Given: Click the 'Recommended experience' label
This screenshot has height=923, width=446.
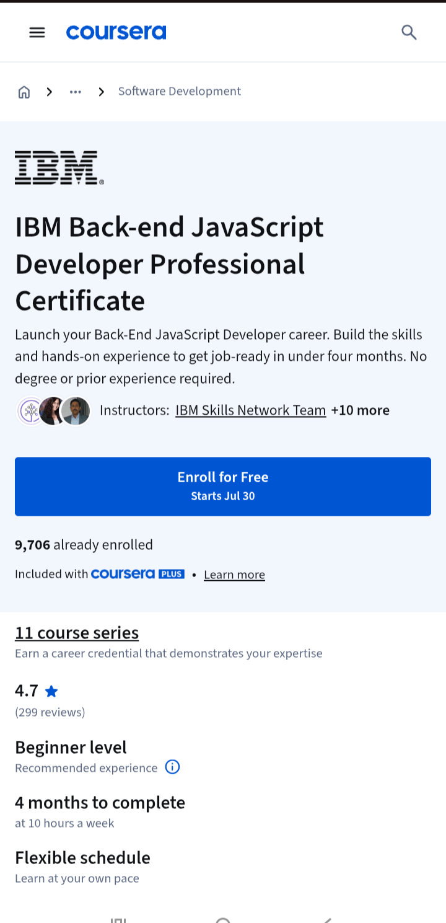Looking at the screenshot, I should tap(86, 768).
